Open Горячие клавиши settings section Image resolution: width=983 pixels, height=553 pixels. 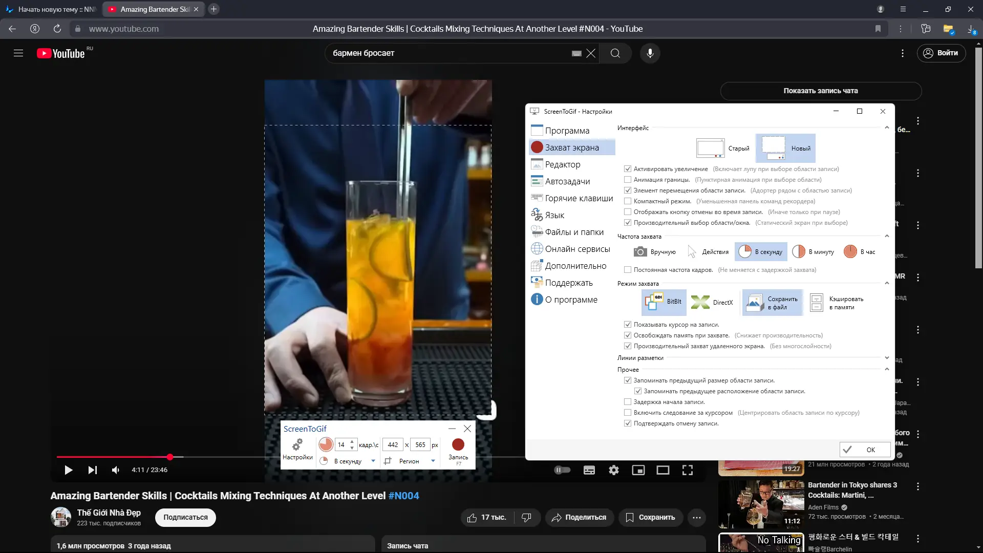[579, 198]
